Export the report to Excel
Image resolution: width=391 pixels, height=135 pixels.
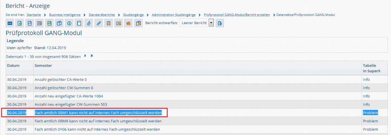tap(20, 23)
